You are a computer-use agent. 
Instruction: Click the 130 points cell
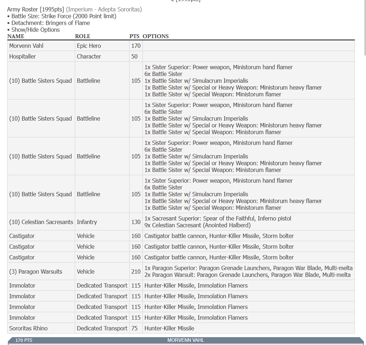(x=136, y=222)
